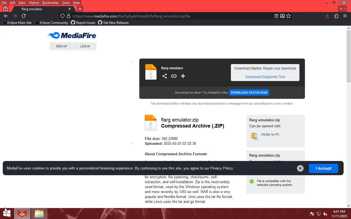The height and width of the screenshot is (219, 351).
Task: Click the WinZip program icon
Action: click(254, 136)
